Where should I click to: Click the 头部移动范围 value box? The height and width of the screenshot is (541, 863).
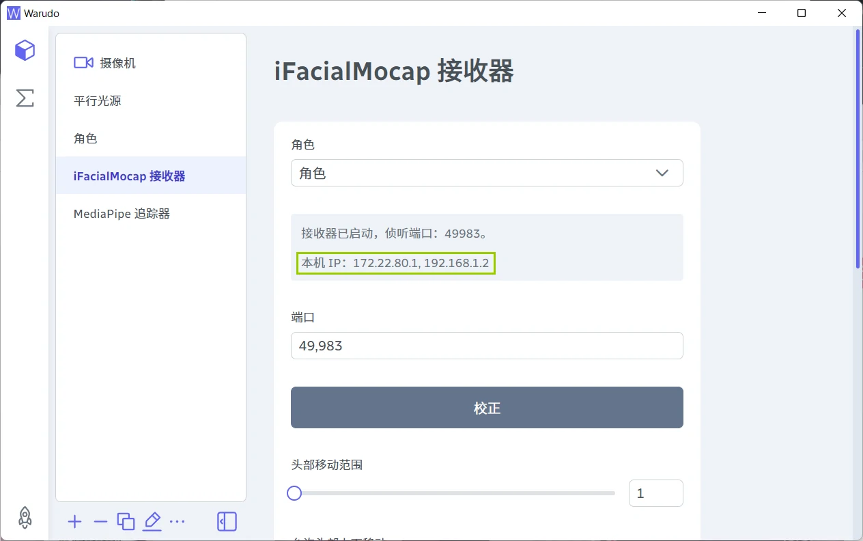(x=655, y=493)
